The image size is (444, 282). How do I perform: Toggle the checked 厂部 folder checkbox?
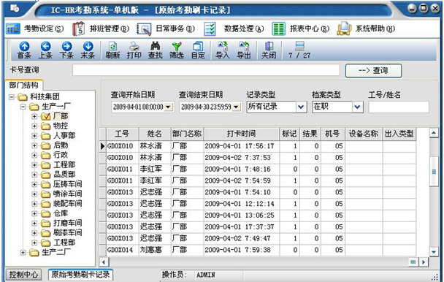[x=45, y=116]
